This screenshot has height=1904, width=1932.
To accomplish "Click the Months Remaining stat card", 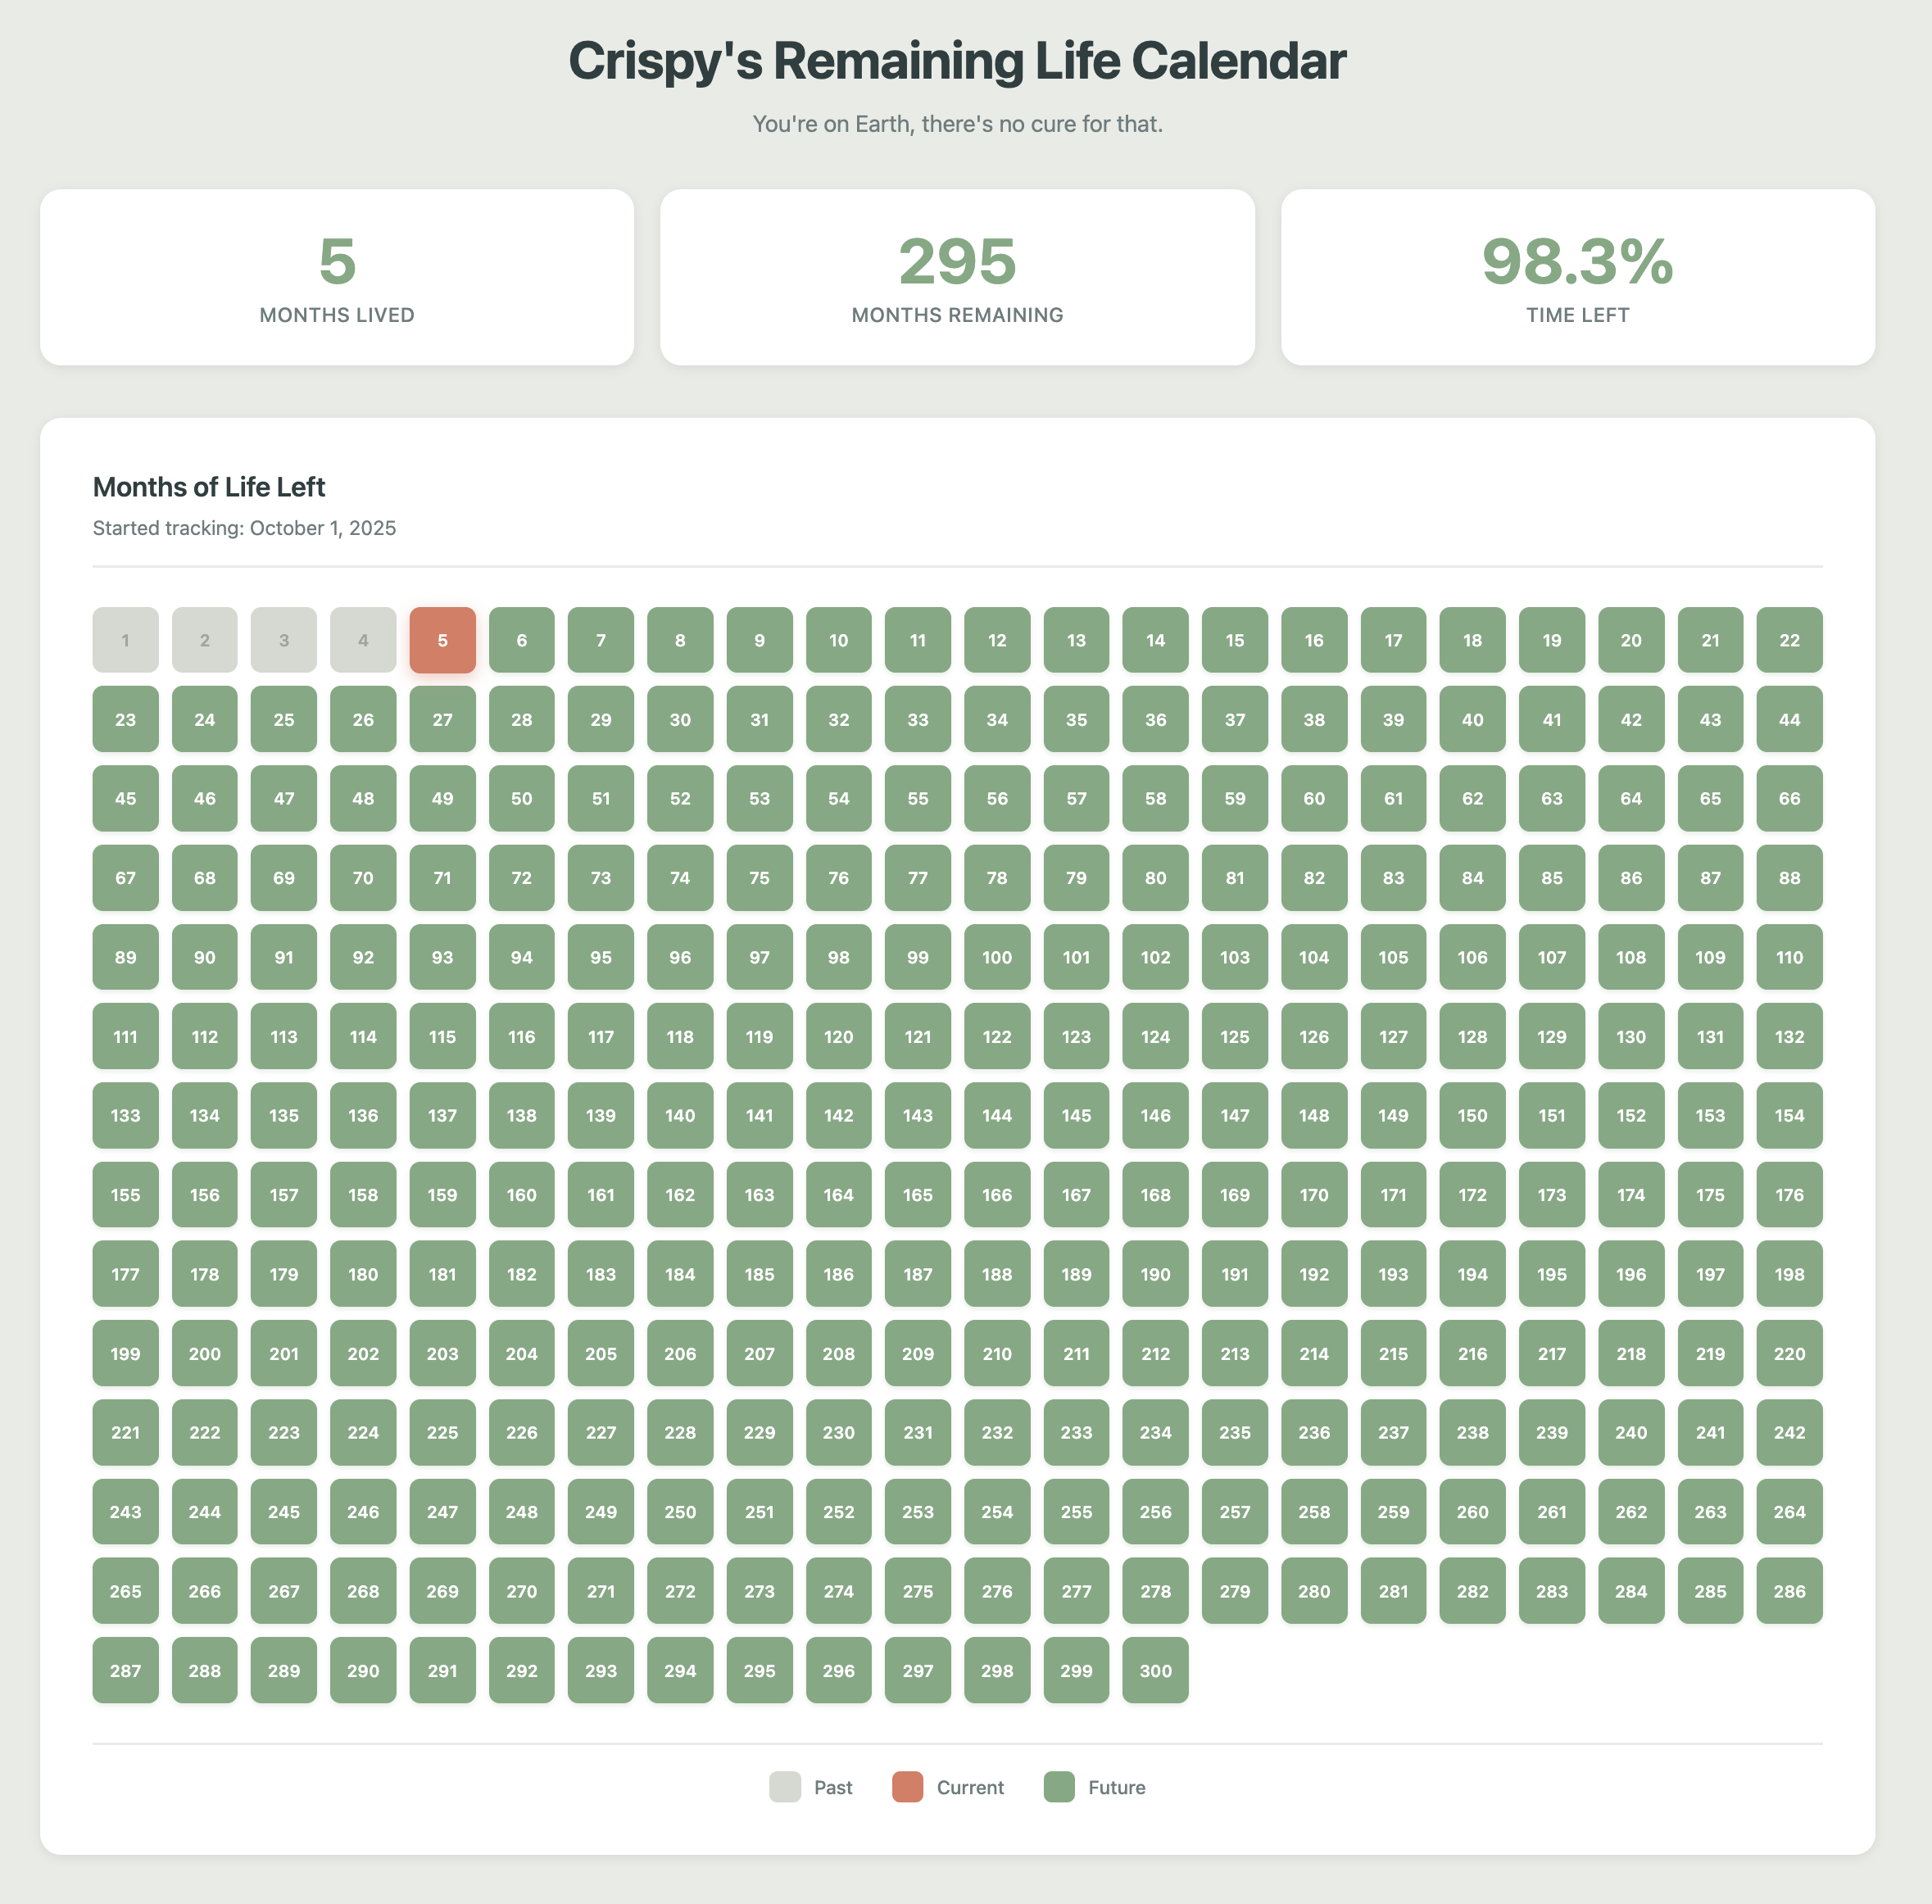I will 957,277.
